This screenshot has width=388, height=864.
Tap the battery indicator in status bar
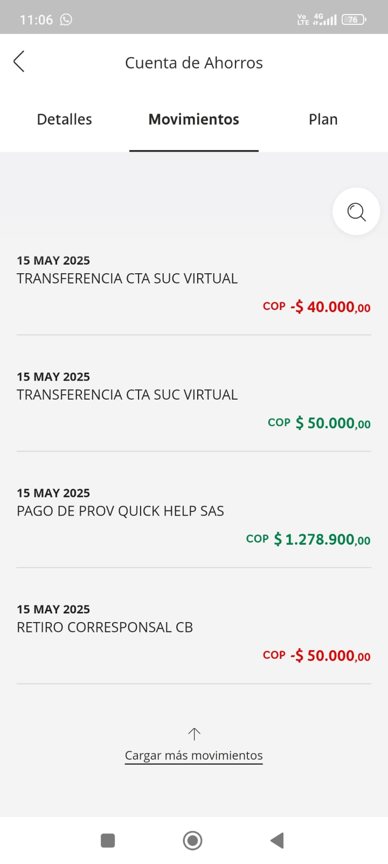pos(354,19)
